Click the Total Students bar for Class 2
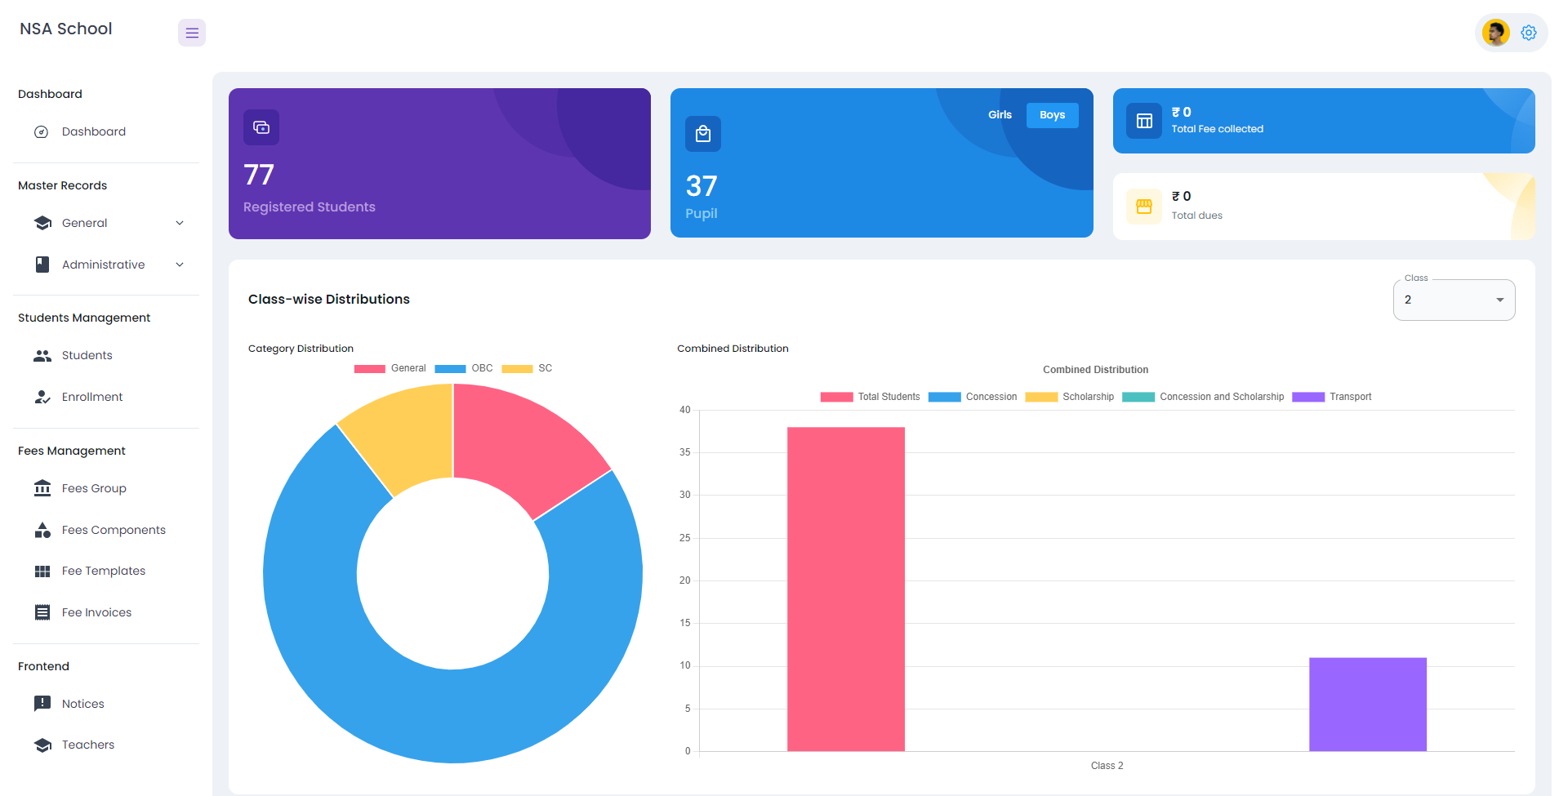This screenshot has height=796, width=1568. click(845, 588)
